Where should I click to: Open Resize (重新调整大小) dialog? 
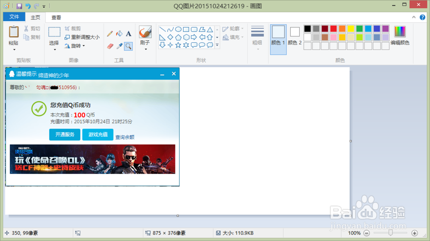pyautogui.click(x=82, y=37)
